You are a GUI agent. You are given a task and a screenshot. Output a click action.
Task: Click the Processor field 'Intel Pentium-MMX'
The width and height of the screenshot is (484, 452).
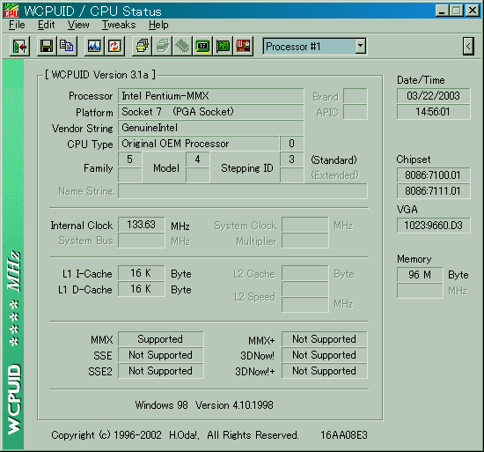211,96
